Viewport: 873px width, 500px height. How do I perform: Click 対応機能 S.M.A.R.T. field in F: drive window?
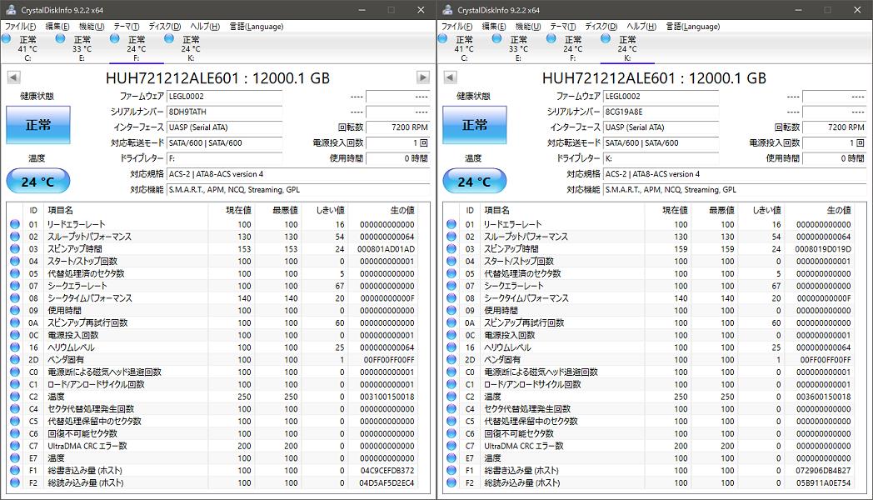[x=298, y=189]
